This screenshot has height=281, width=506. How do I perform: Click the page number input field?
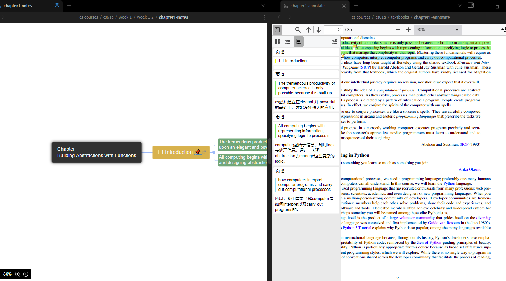coord(333,30)
